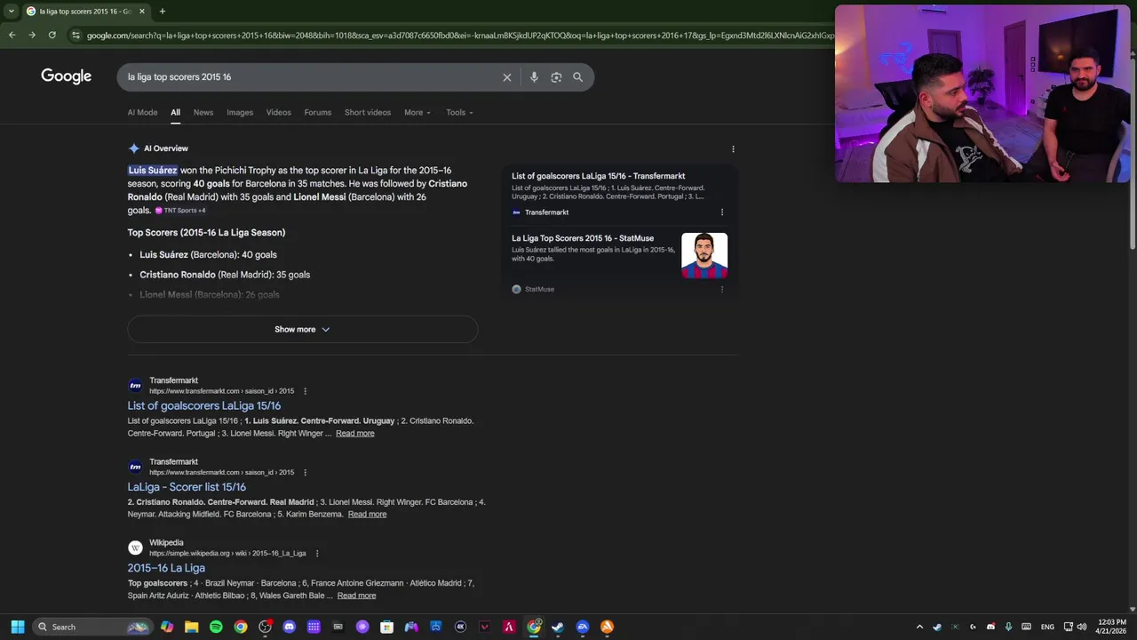The image size is (1137, 640).
Task: Go back to previous page
Action: pos(12,35)
